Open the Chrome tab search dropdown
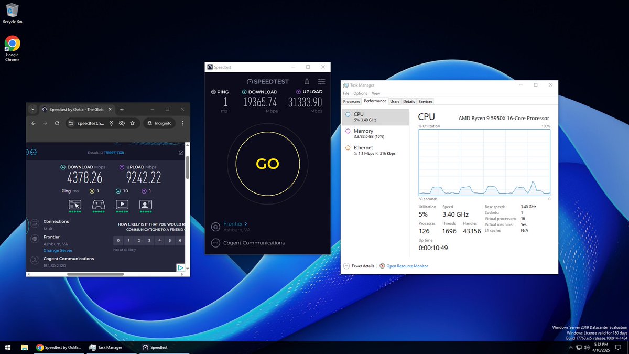The image size is (629, 354). [32, 110]
